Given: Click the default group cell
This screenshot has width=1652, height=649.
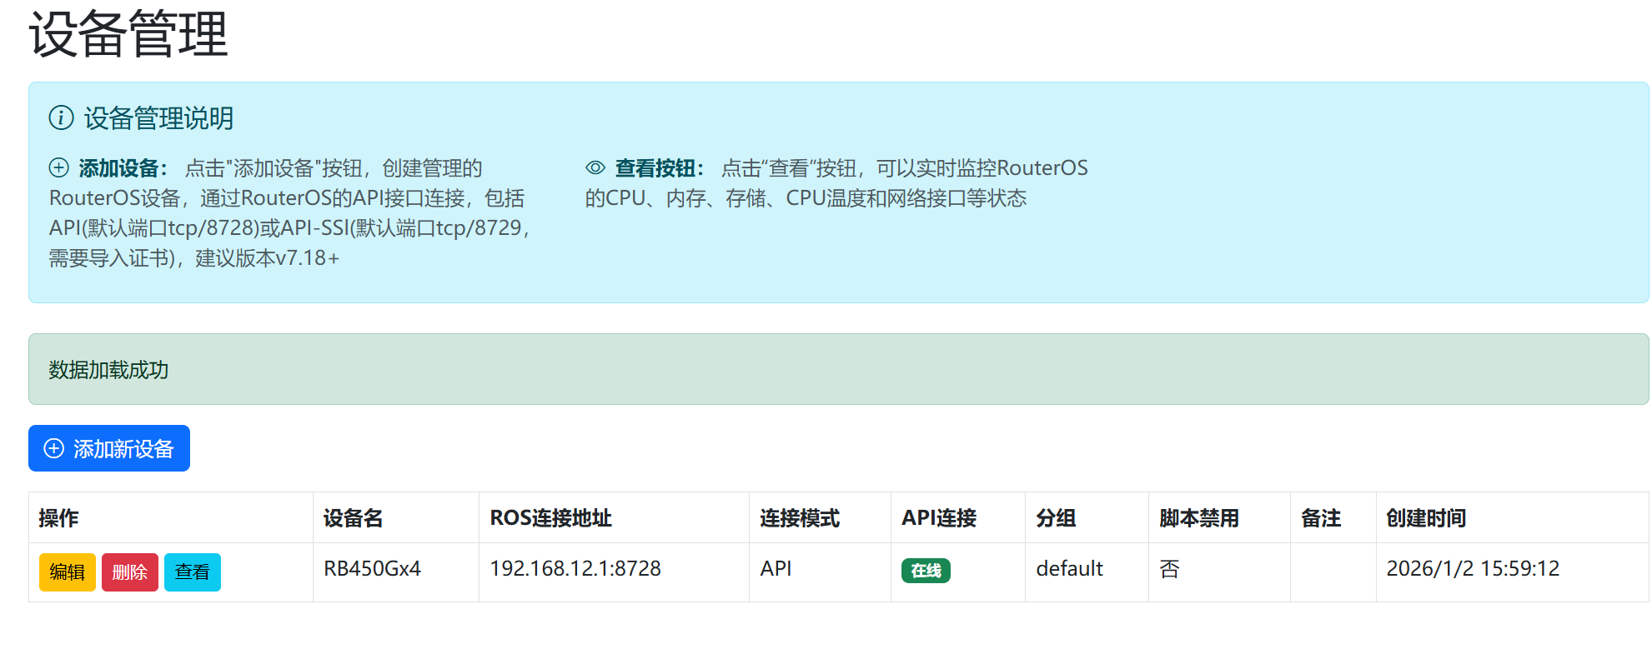Looking at the screenshot, I should click(x=1069, y=569).
